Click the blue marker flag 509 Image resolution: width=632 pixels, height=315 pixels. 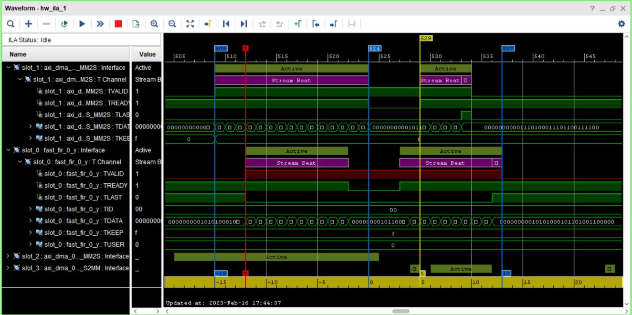pyautogui.click(x=221, y=49)
